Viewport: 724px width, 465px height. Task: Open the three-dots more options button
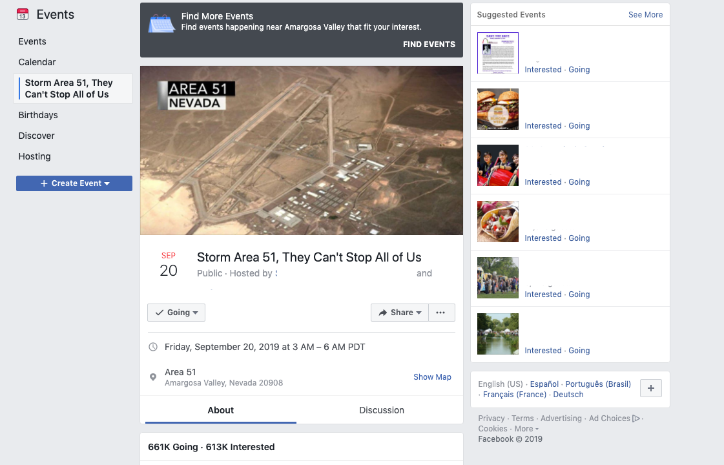(x=441, y=313)
